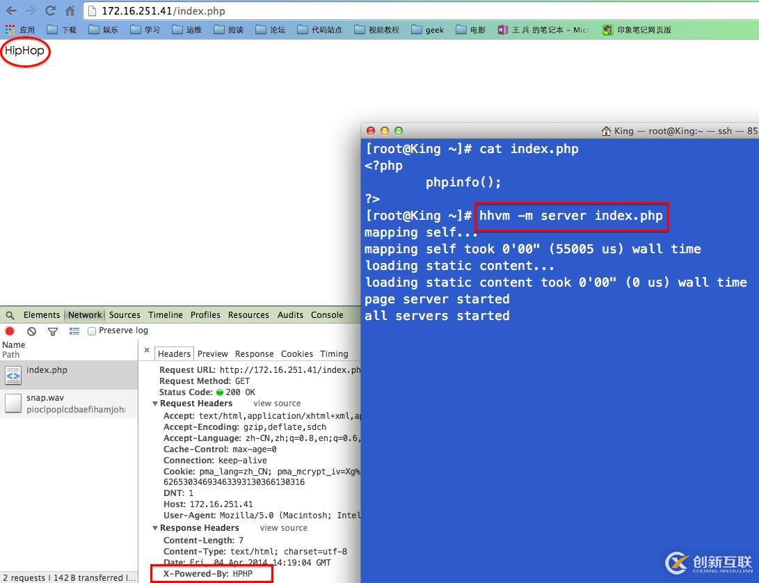Click the terminal home icon in title
This screenshot has width=759, height=583.
pyautogui.click(x=606, y=131)
